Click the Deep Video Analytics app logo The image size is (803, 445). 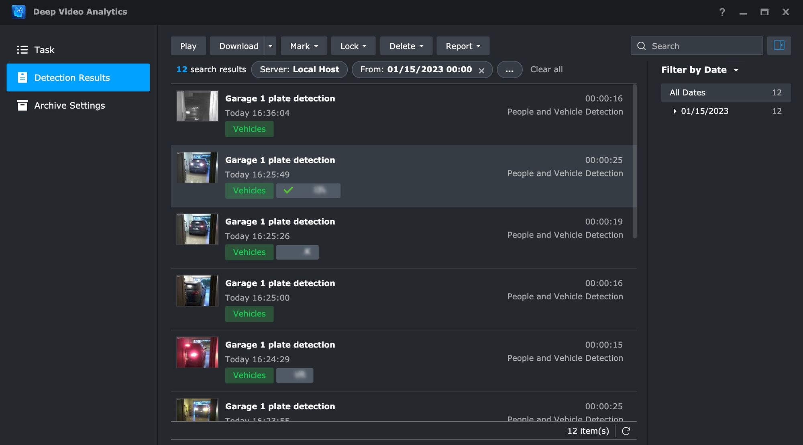click(18, 12)
